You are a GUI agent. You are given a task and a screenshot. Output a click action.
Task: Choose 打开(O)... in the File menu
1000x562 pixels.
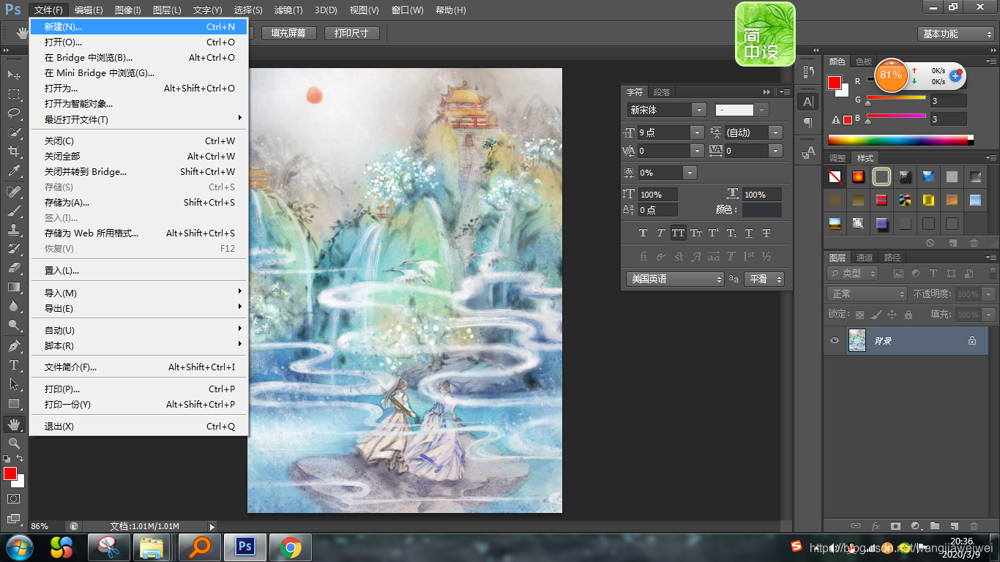point(138,42)
